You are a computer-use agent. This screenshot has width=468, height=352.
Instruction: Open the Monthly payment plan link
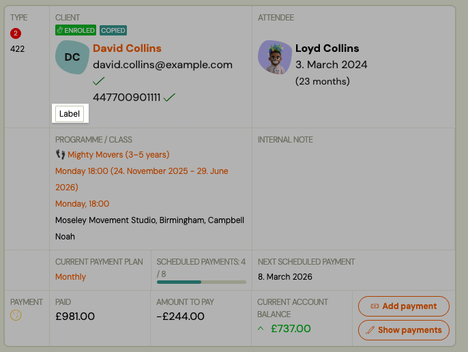(70, 277)
